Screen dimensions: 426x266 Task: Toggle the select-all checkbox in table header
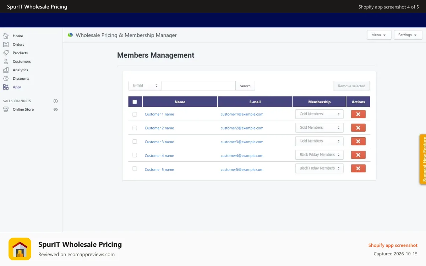coord(135,102)
